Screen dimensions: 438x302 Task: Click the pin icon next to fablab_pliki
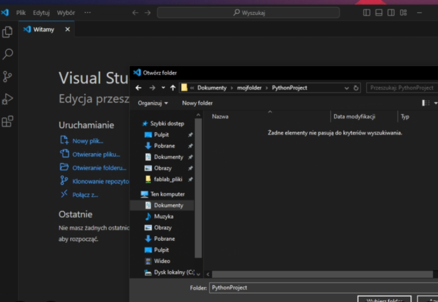(190, 180)
